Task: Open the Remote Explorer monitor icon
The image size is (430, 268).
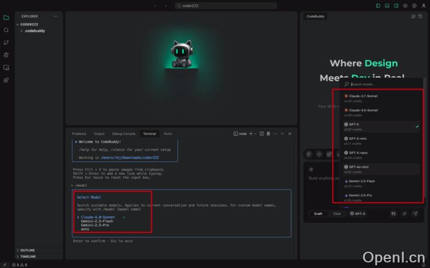Action: tap(6, 68)
